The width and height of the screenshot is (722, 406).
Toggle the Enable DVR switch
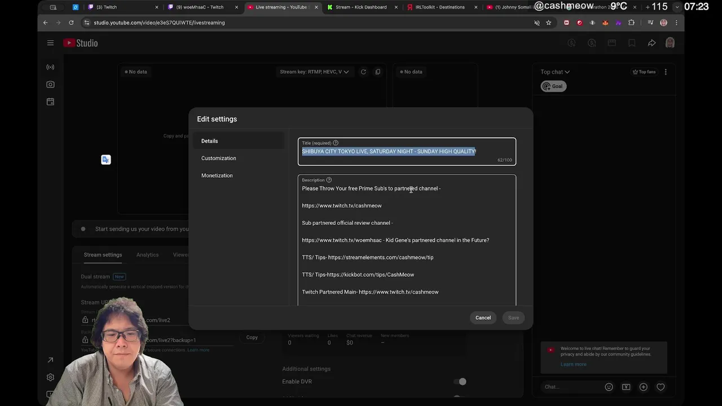pos(460,382)
